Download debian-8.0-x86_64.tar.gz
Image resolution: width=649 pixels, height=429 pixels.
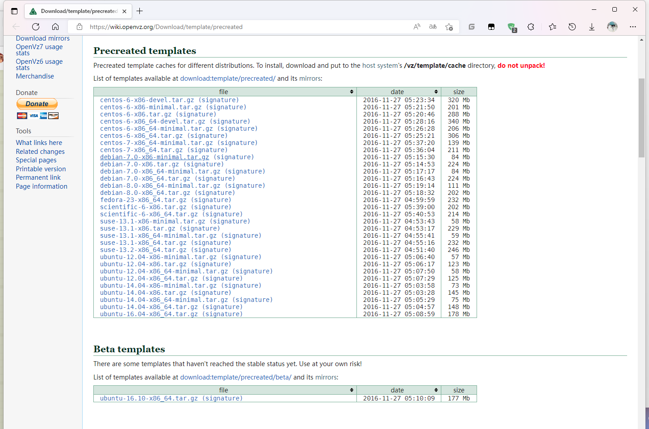click(x=145, y=193)
